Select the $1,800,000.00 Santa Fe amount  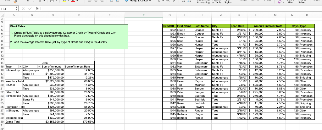click(x=53, y=74)
